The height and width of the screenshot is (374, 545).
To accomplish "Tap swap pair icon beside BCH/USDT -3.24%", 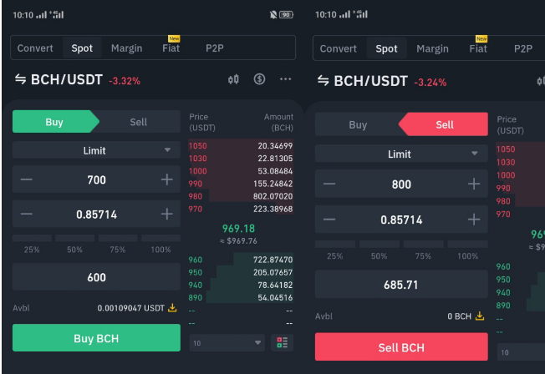I will pyautogui.click(x=323, y=81).
